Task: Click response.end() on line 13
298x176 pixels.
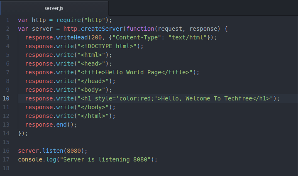Action: coord(49,125)
